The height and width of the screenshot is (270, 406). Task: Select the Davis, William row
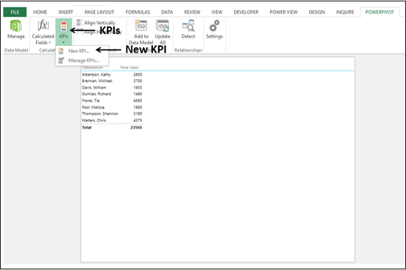[112, 87]
